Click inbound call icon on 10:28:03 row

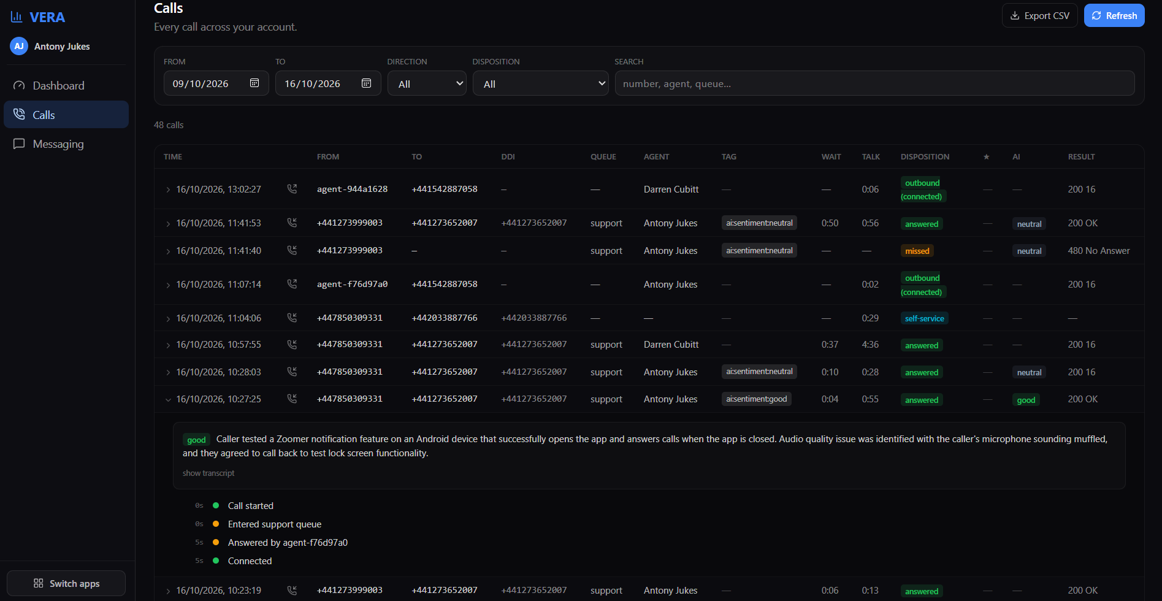click(292, 372)
